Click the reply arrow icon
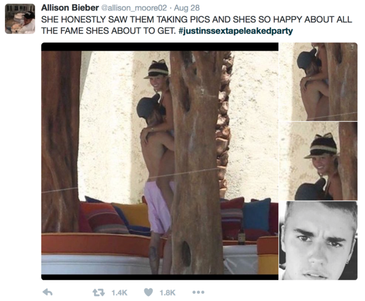This screenshot has width=365, height=301. (x=48, y=292)
